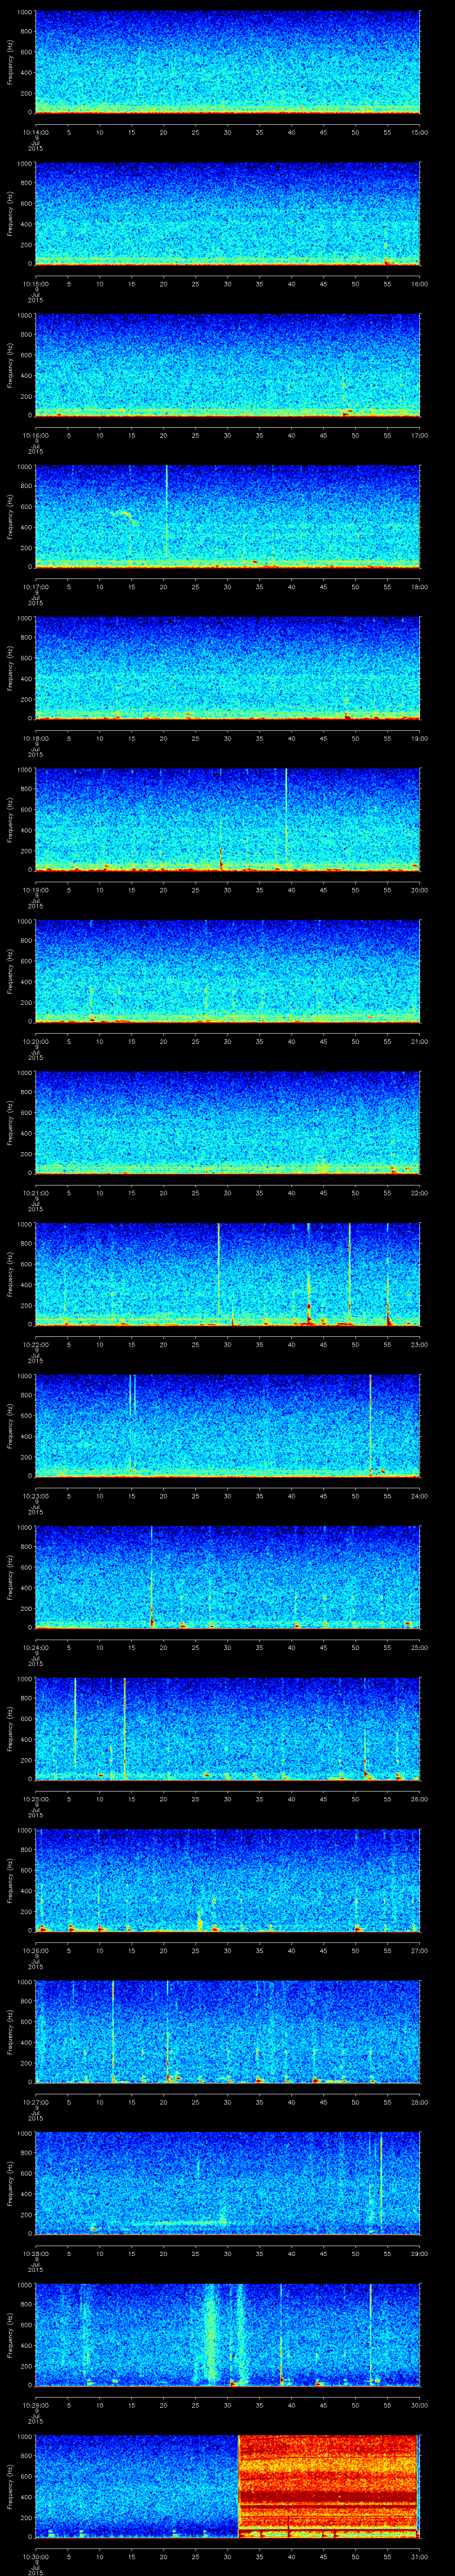Select the spectrogram panel starting at 10:25:00

pyautogui.click(x=227, y=1729)
